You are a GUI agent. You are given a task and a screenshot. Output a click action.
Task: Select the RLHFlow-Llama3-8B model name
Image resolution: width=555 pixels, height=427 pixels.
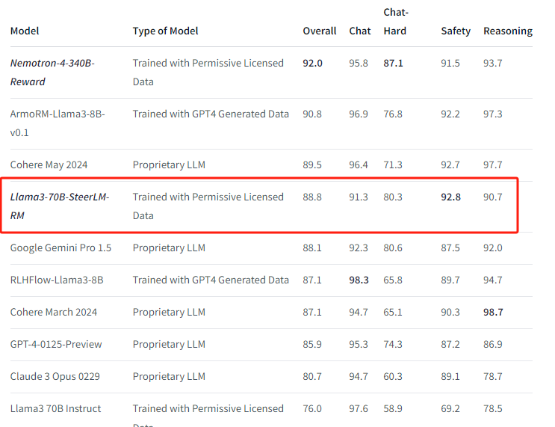tap(57, 280)
